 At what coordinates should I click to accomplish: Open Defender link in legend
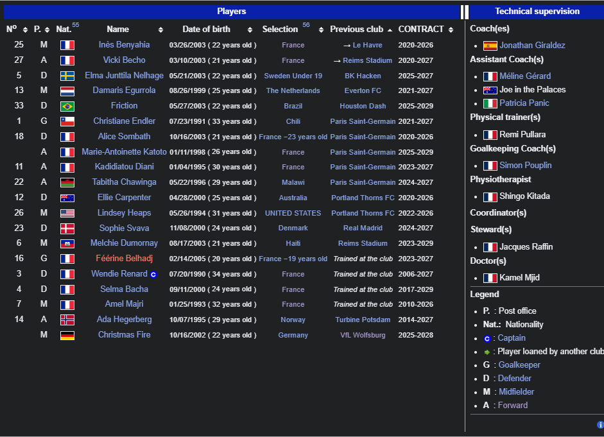coord(514,379)
